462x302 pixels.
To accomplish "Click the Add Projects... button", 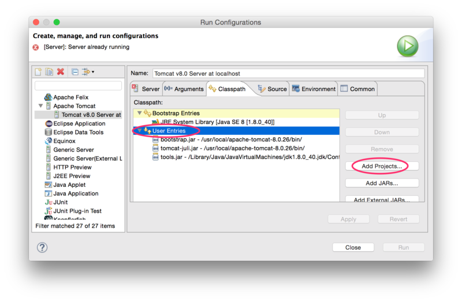I will pos(382,166).
